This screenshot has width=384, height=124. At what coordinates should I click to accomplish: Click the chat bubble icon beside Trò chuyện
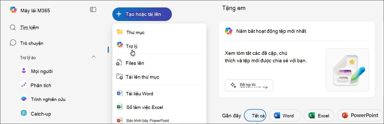(13, 43)
